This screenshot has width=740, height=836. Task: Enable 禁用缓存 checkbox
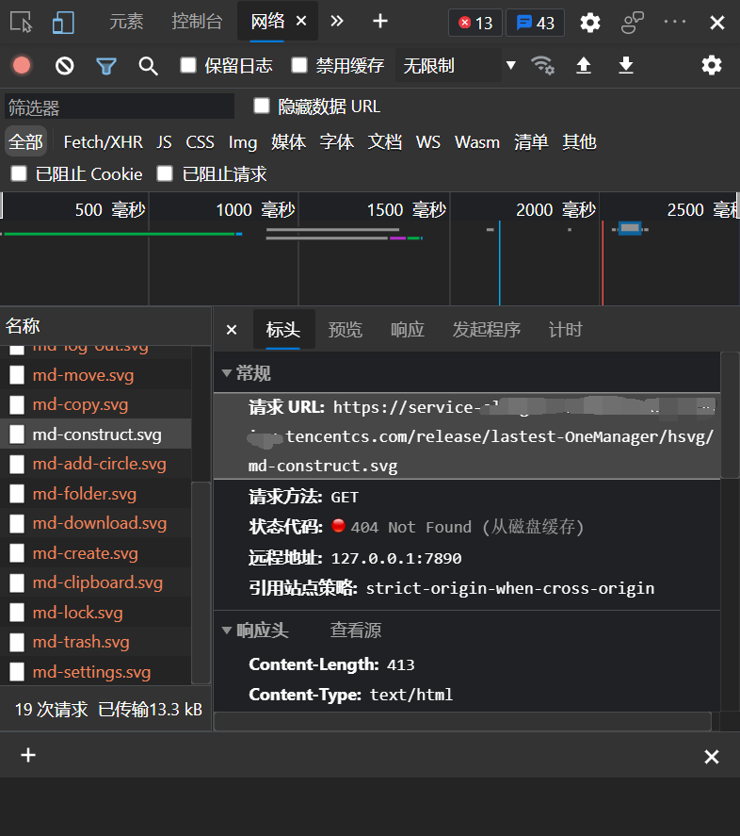coord(299,65)
